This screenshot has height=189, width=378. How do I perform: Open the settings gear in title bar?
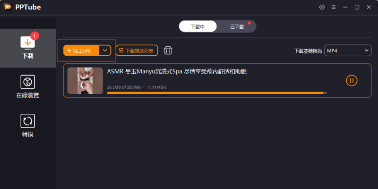click(x=322, y=7)
